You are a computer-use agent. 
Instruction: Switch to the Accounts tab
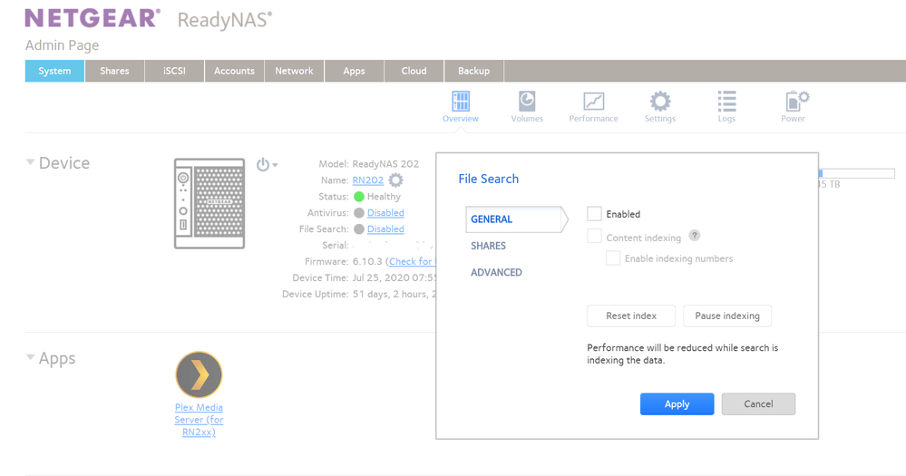[234, 71]
